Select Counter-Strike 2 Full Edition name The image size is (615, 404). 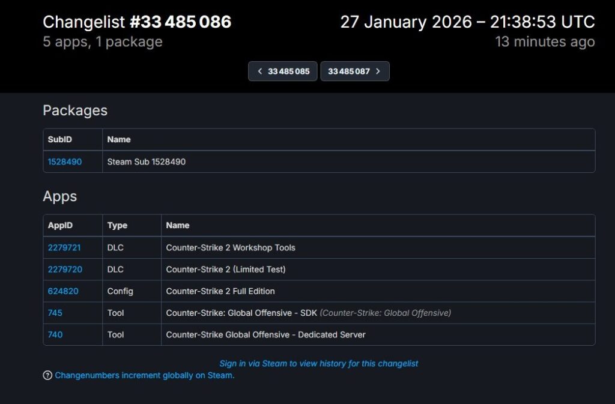coord(220,291)
